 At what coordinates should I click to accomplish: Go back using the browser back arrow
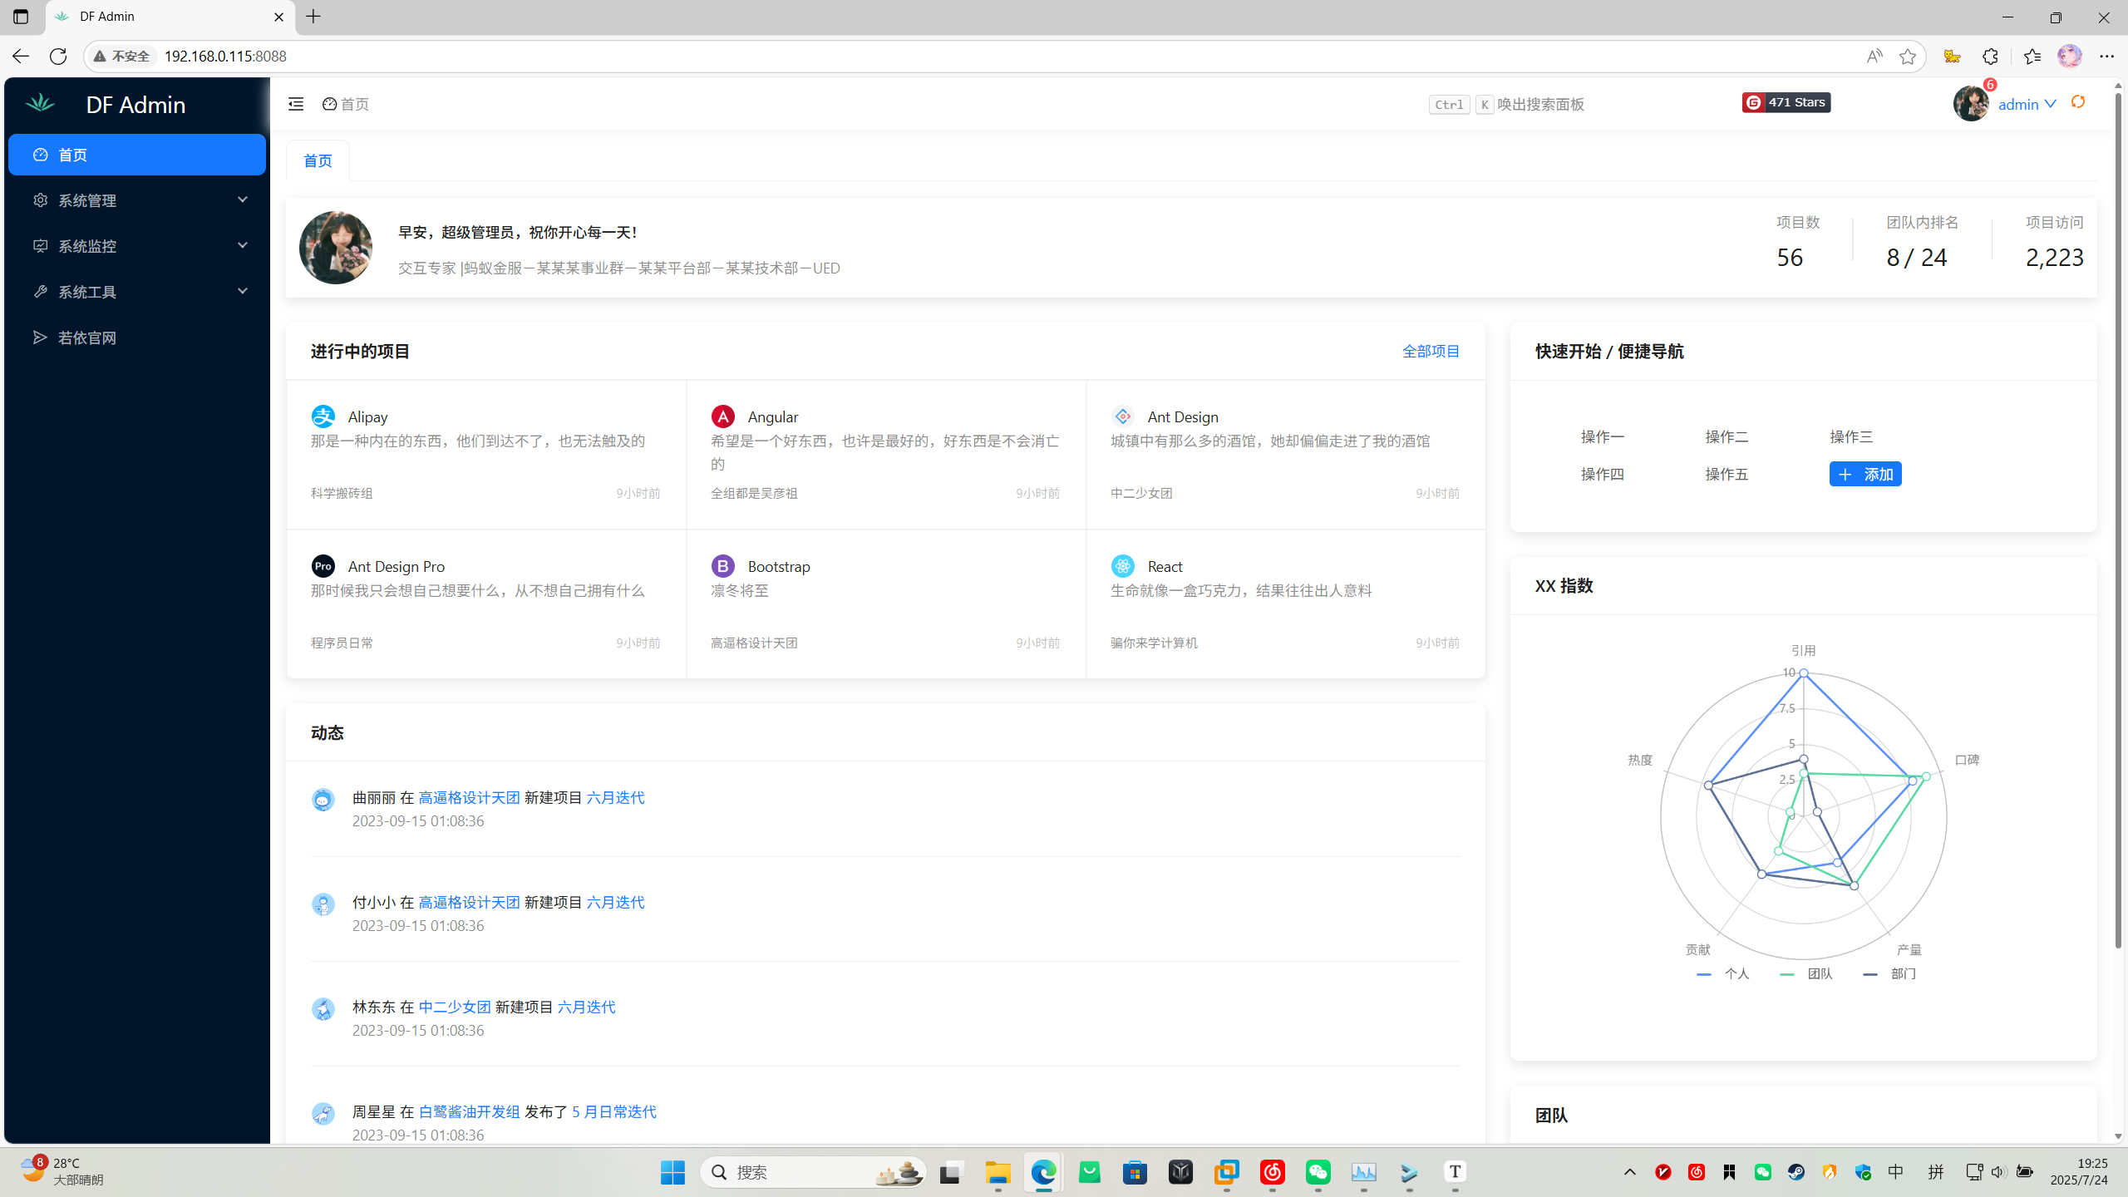(21, 56)
